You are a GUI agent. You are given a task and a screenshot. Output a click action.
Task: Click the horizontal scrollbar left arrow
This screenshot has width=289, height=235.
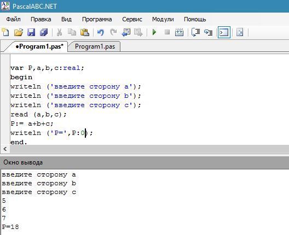coord(5,149)
